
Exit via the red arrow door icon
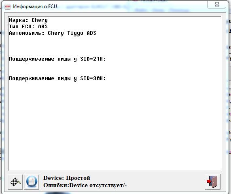coord(213,182)
